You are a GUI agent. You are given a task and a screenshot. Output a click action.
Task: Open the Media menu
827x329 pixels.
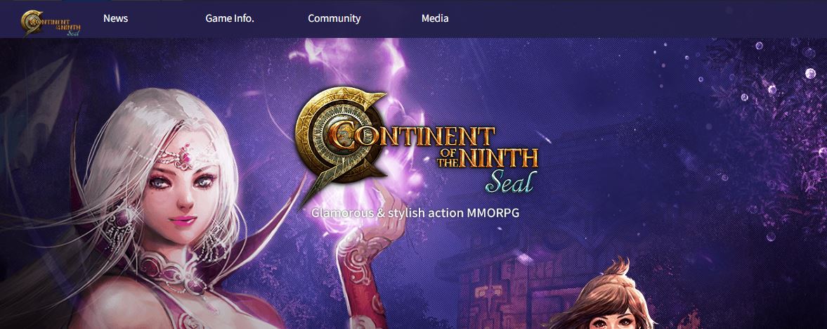click(435, 18)
